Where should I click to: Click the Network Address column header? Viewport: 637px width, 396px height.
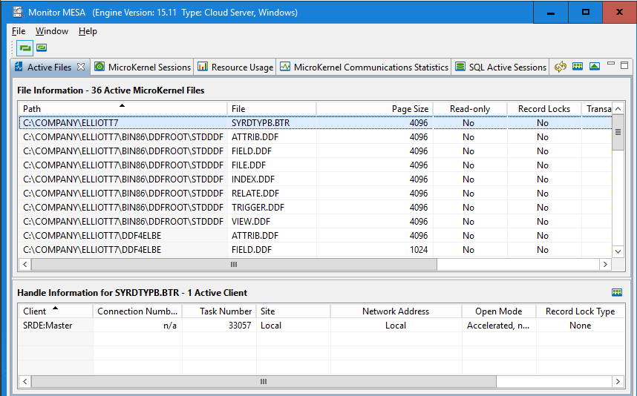coord(396,311)
